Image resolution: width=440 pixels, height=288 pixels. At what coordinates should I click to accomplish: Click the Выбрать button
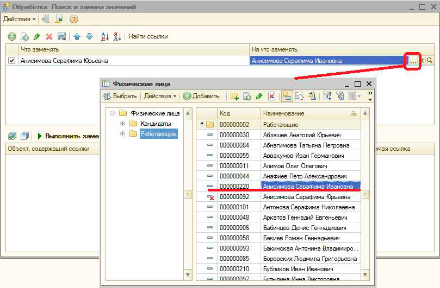click(x=121, y=97)
